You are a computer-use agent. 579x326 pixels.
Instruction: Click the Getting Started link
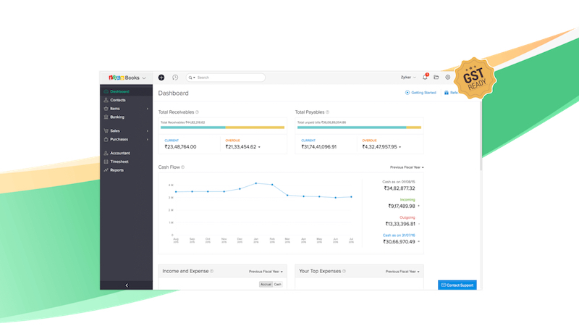pos(420,93)
